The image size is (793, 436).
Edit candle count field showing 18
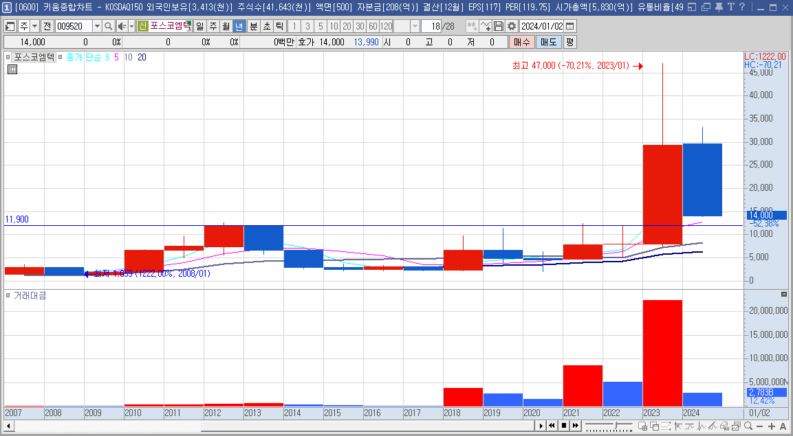coord(431,26)
